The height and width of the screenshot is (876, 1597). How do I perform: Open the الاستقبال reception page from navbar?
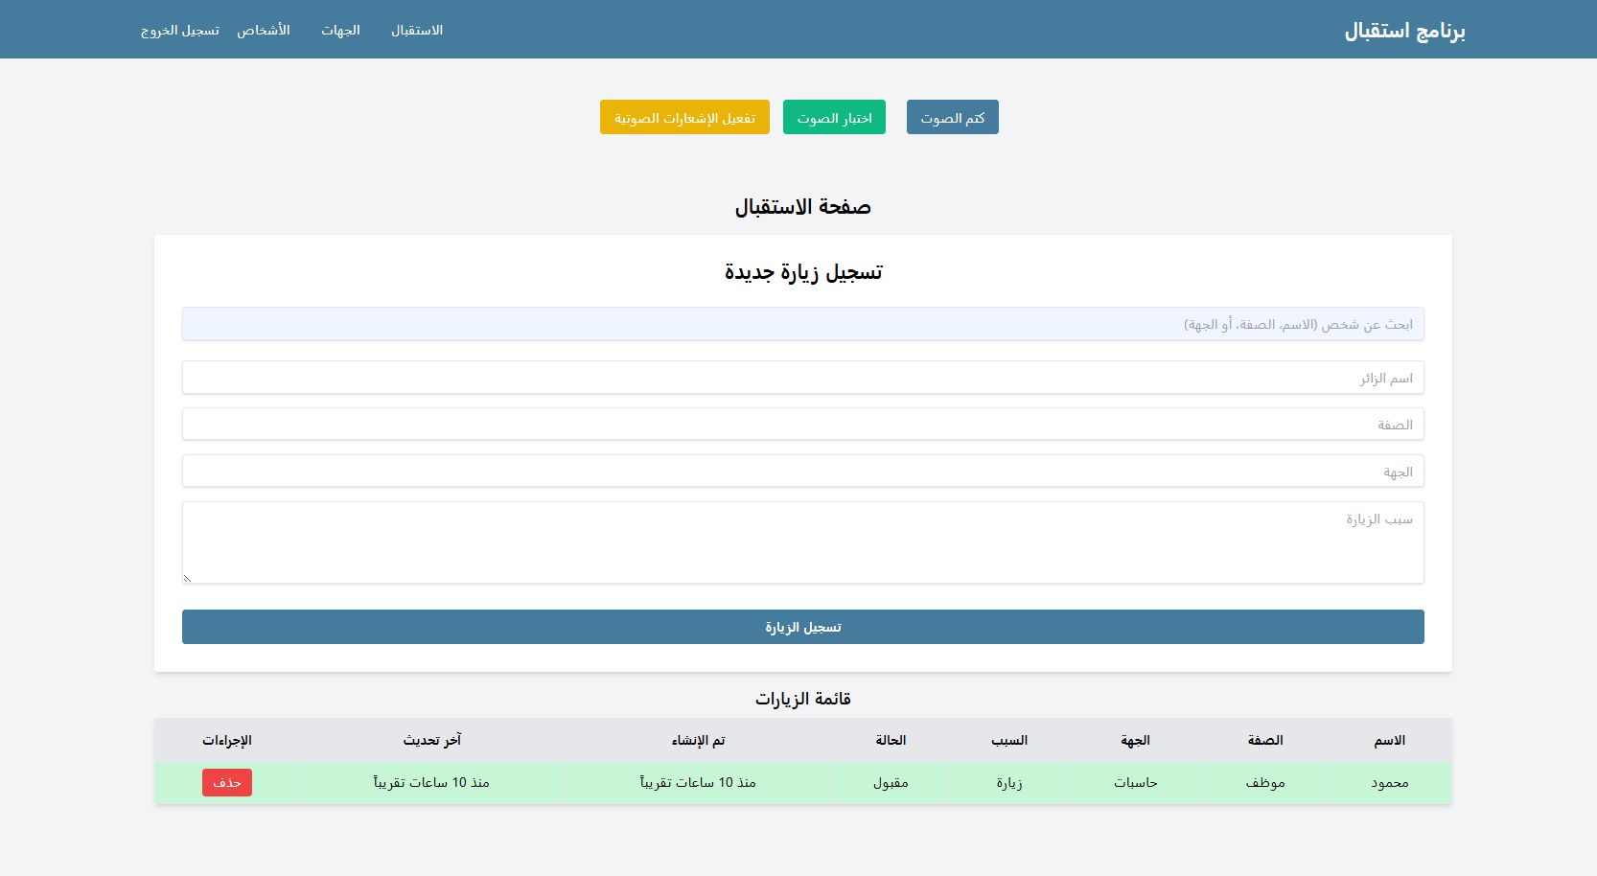pyautogui.click(x=416, y=30)
